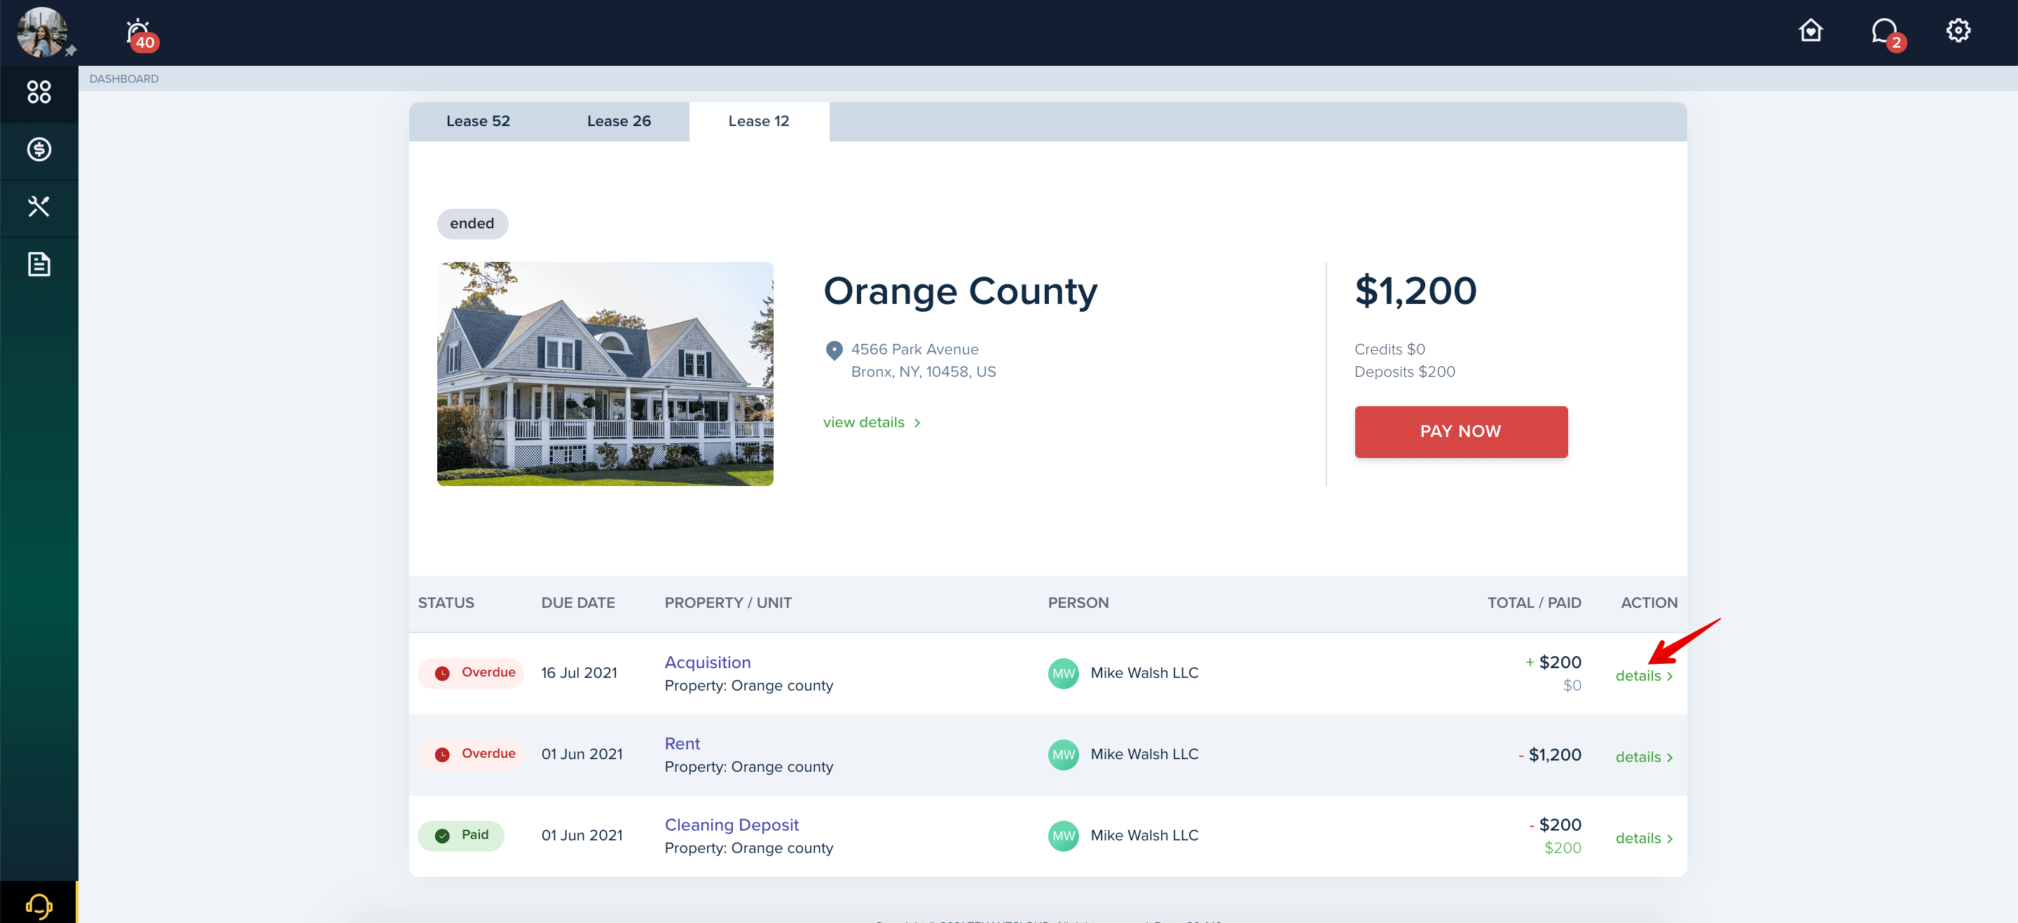Viewport: 2018px width, 923px height.
Task: Click the + $200 total in Acquisition row
Action: point(1553,662)
